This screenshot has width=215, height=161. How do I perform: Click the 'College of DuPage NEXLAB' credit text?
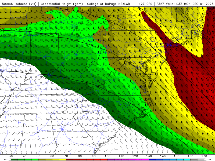[109, 4]
